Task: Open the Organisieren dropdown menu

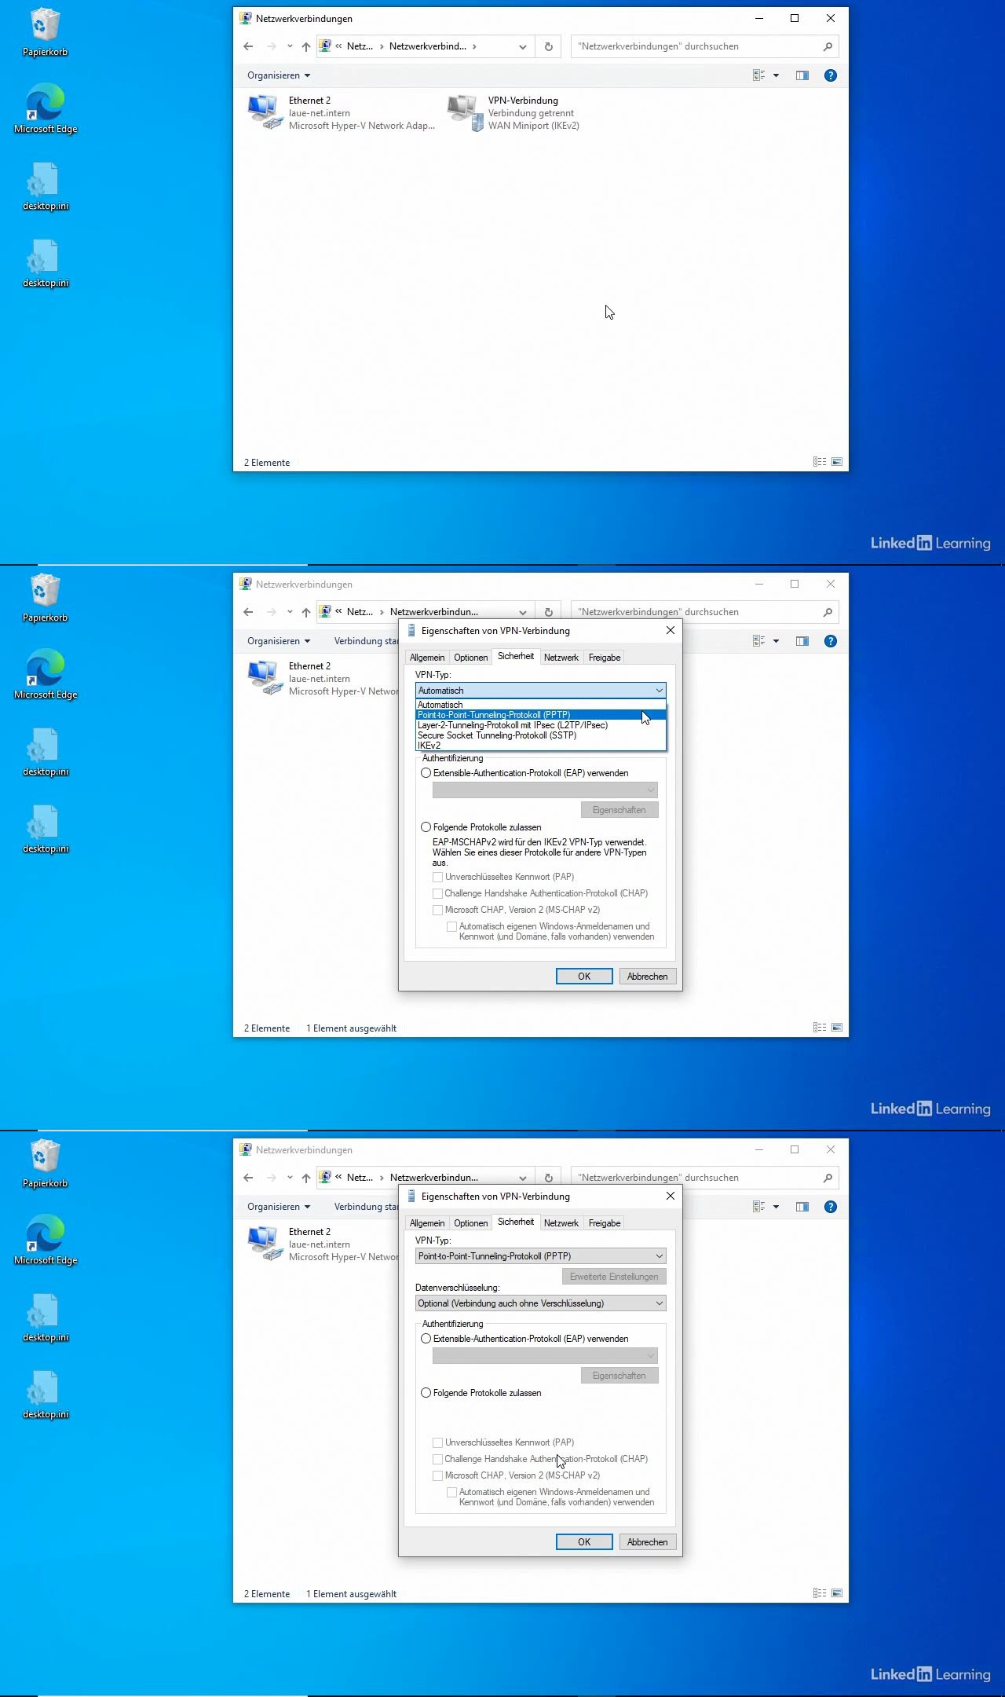Action: coord(279,75)
